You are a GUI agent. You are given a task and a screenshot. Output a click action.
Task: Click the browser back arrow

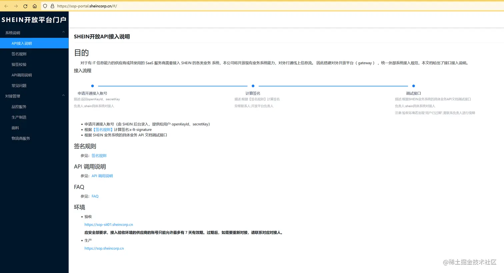[6, 6]
